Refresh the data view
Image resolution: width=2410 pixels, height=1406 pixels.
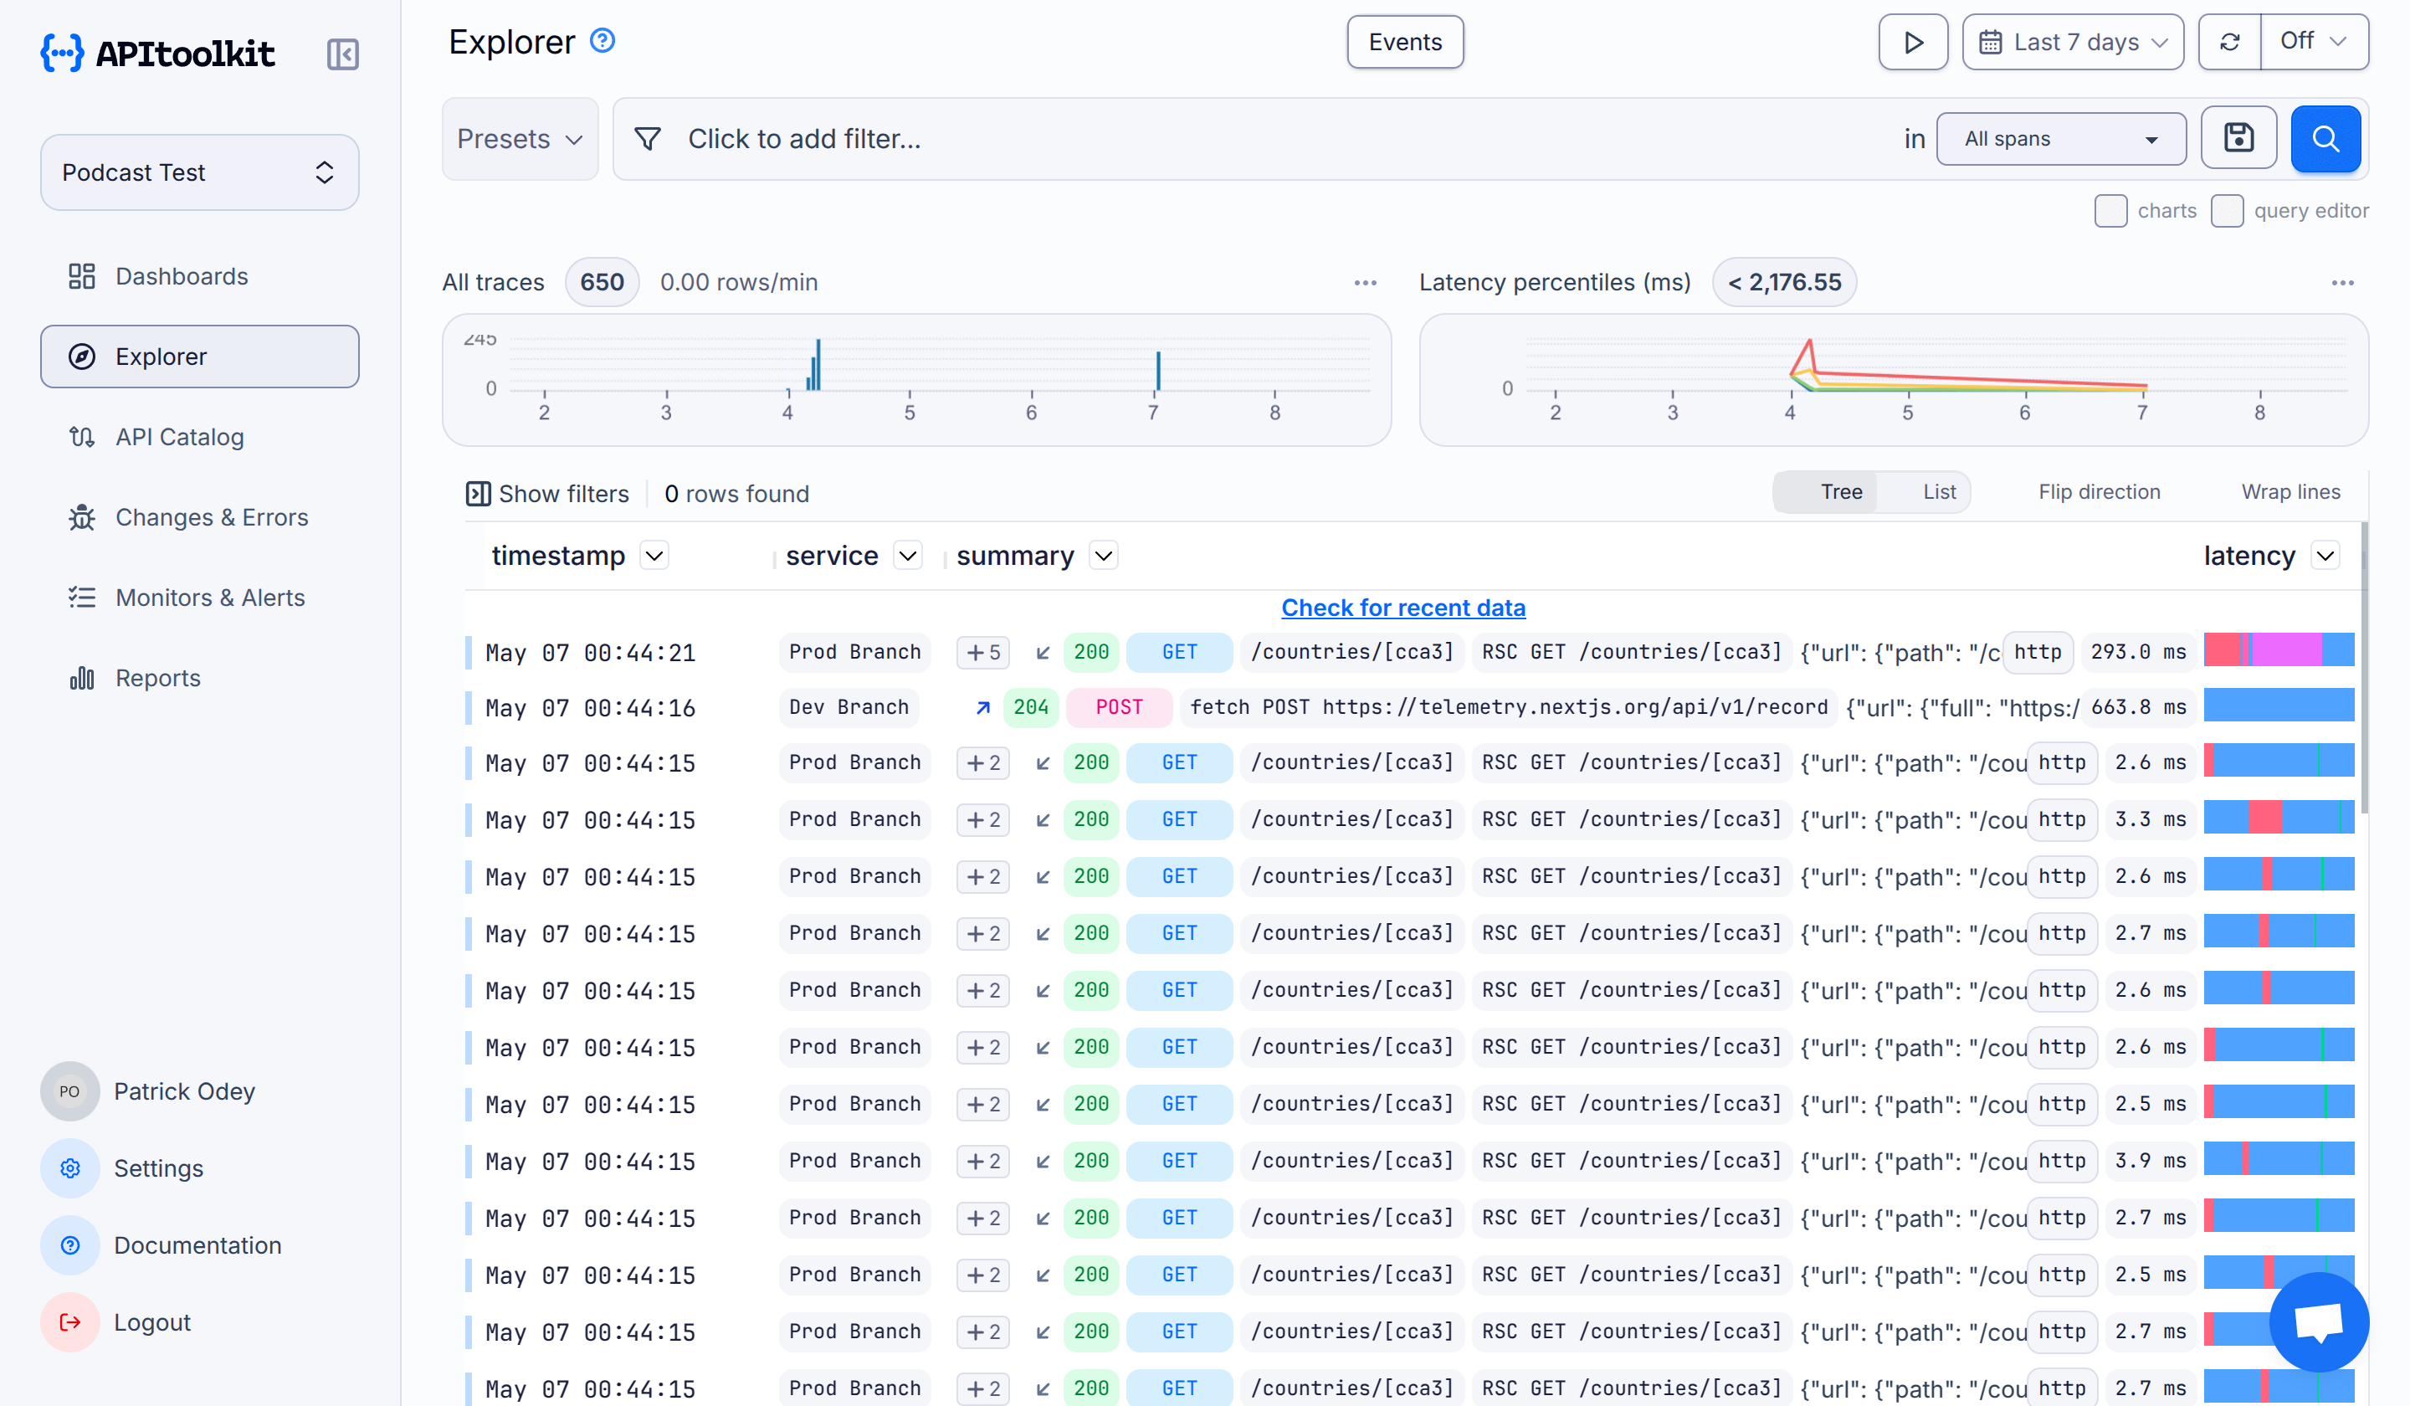[x=2229, y=41]
